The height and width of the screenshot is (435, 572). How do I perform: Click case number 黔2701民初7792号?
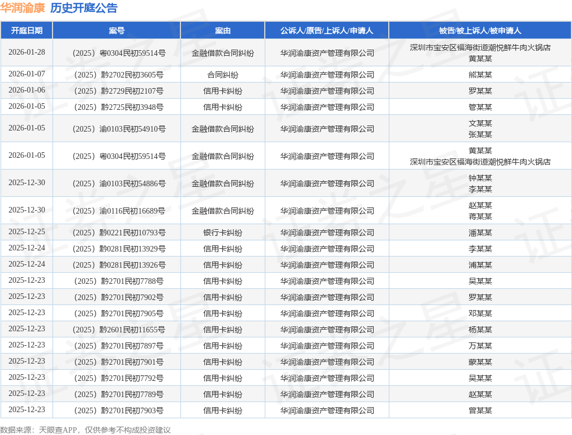pyautogui.click(x=119, y=378)
